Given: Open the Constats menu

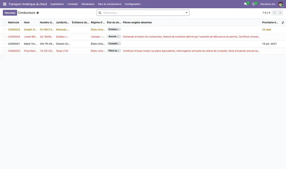Looking at the screenshot, I should [73, 4].
